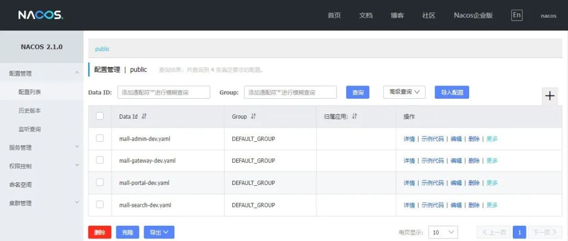Expand the 权限控制 sidebar section

(x=42, y=166)
